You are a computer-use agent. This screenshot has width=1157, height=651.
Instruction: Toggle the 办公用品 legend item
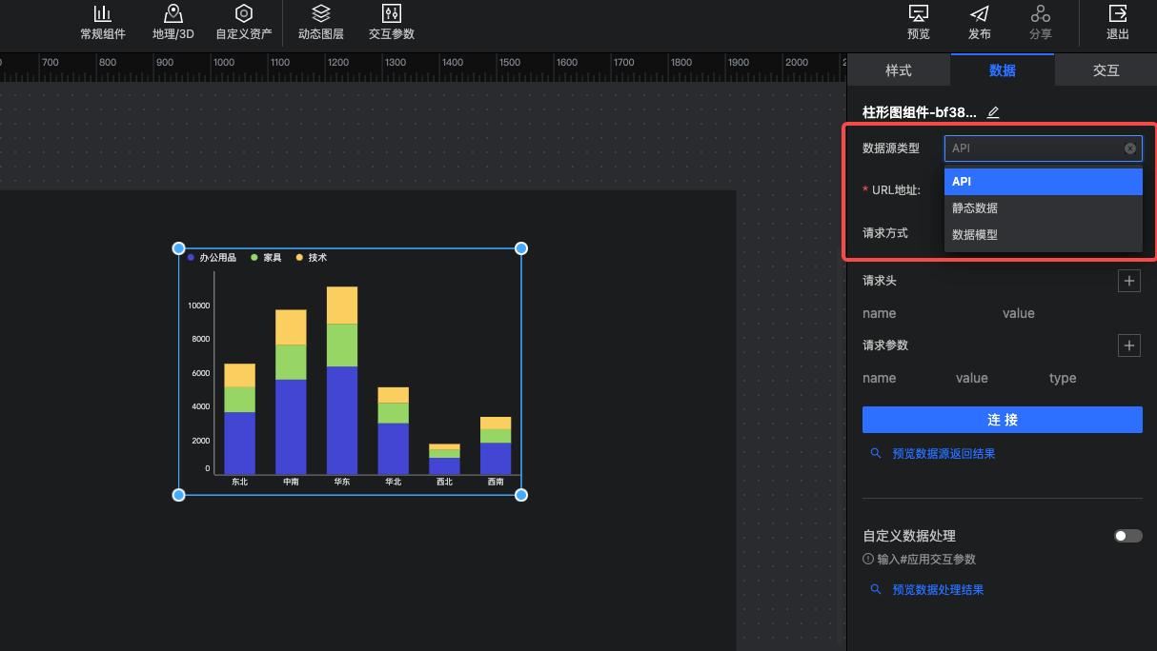(x=212, y=258)
